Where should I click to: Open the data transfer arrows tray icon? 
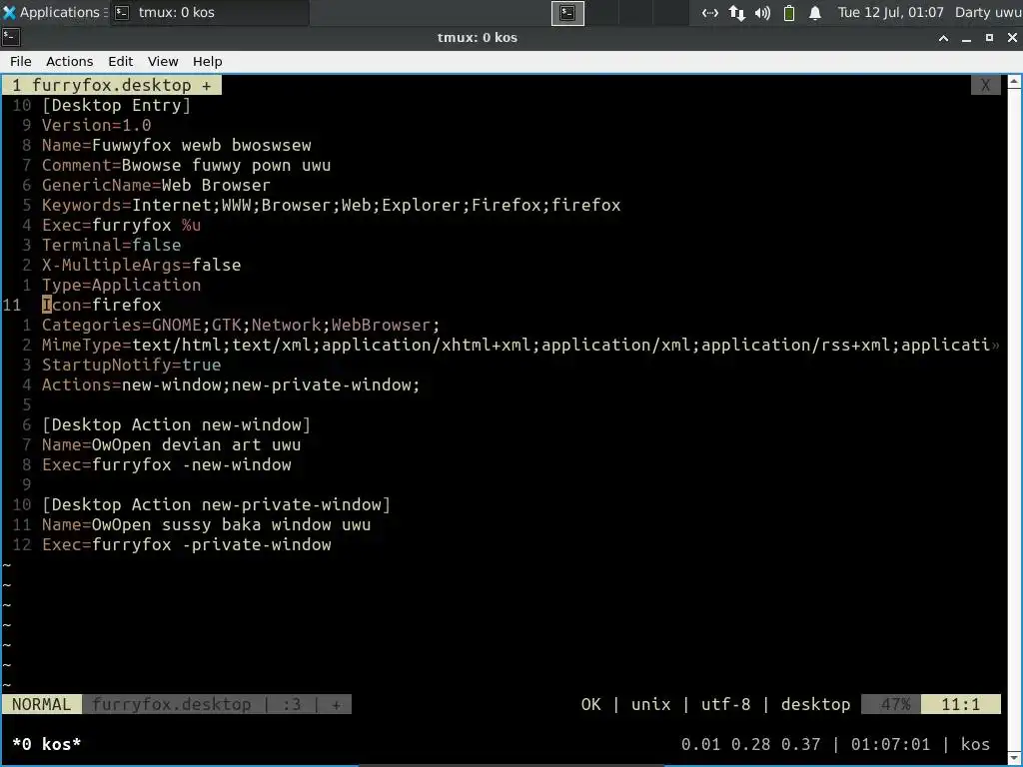click(x=737, y=12)
